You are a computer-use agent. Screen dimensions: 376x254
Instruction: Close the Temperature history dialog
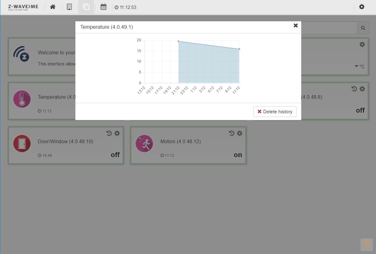coord(296,26)
